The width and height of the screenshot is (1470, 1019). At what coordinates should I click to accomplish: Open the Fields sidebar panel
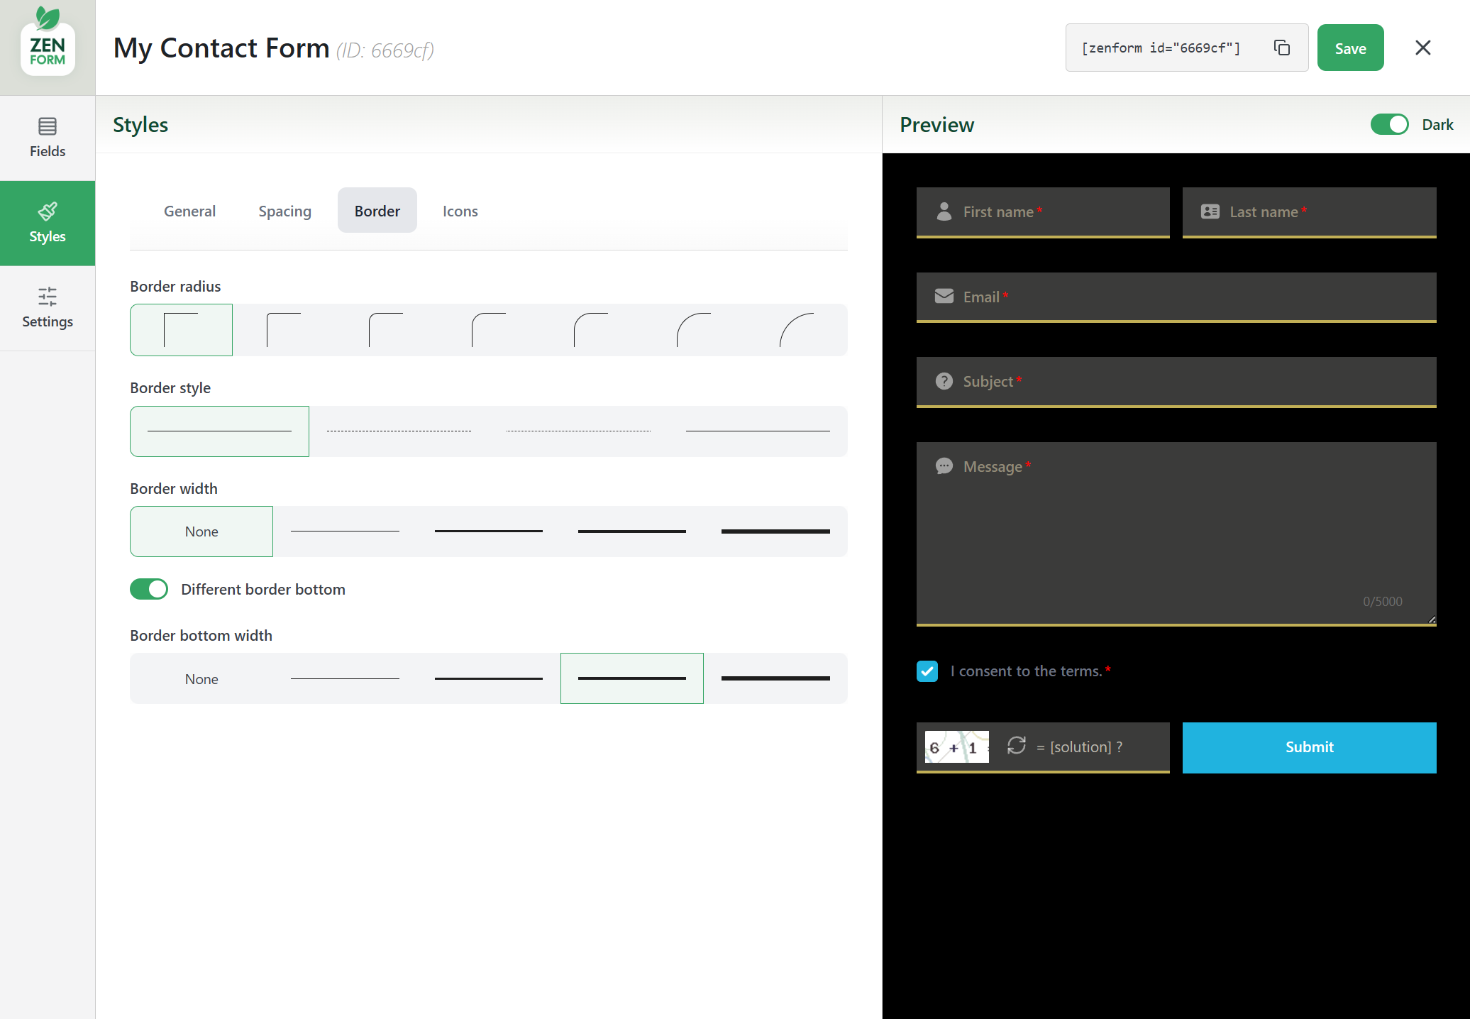coord(48,138)
